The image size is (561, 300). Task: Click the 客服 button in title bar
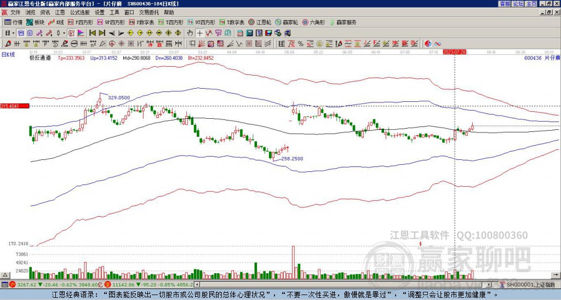pyautogui.click(x=505, y=4)
